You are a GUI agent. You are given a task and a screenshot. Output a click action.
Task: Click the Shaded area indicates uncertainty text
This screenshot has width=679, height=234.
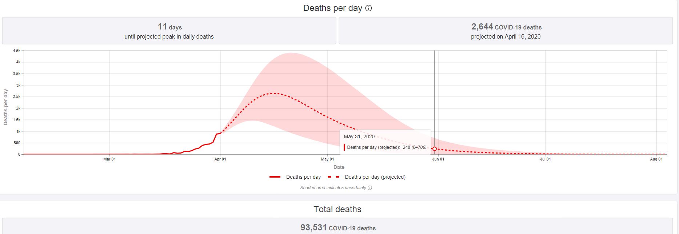pos(333,188)
